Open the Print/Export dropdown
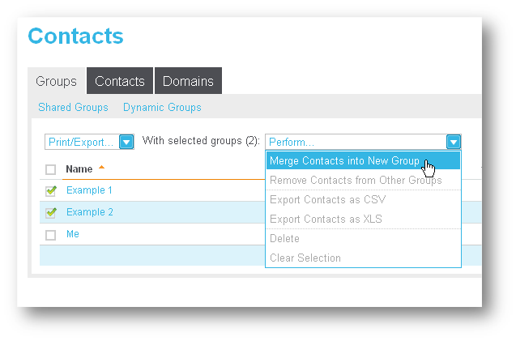 (x=89, y=143)
